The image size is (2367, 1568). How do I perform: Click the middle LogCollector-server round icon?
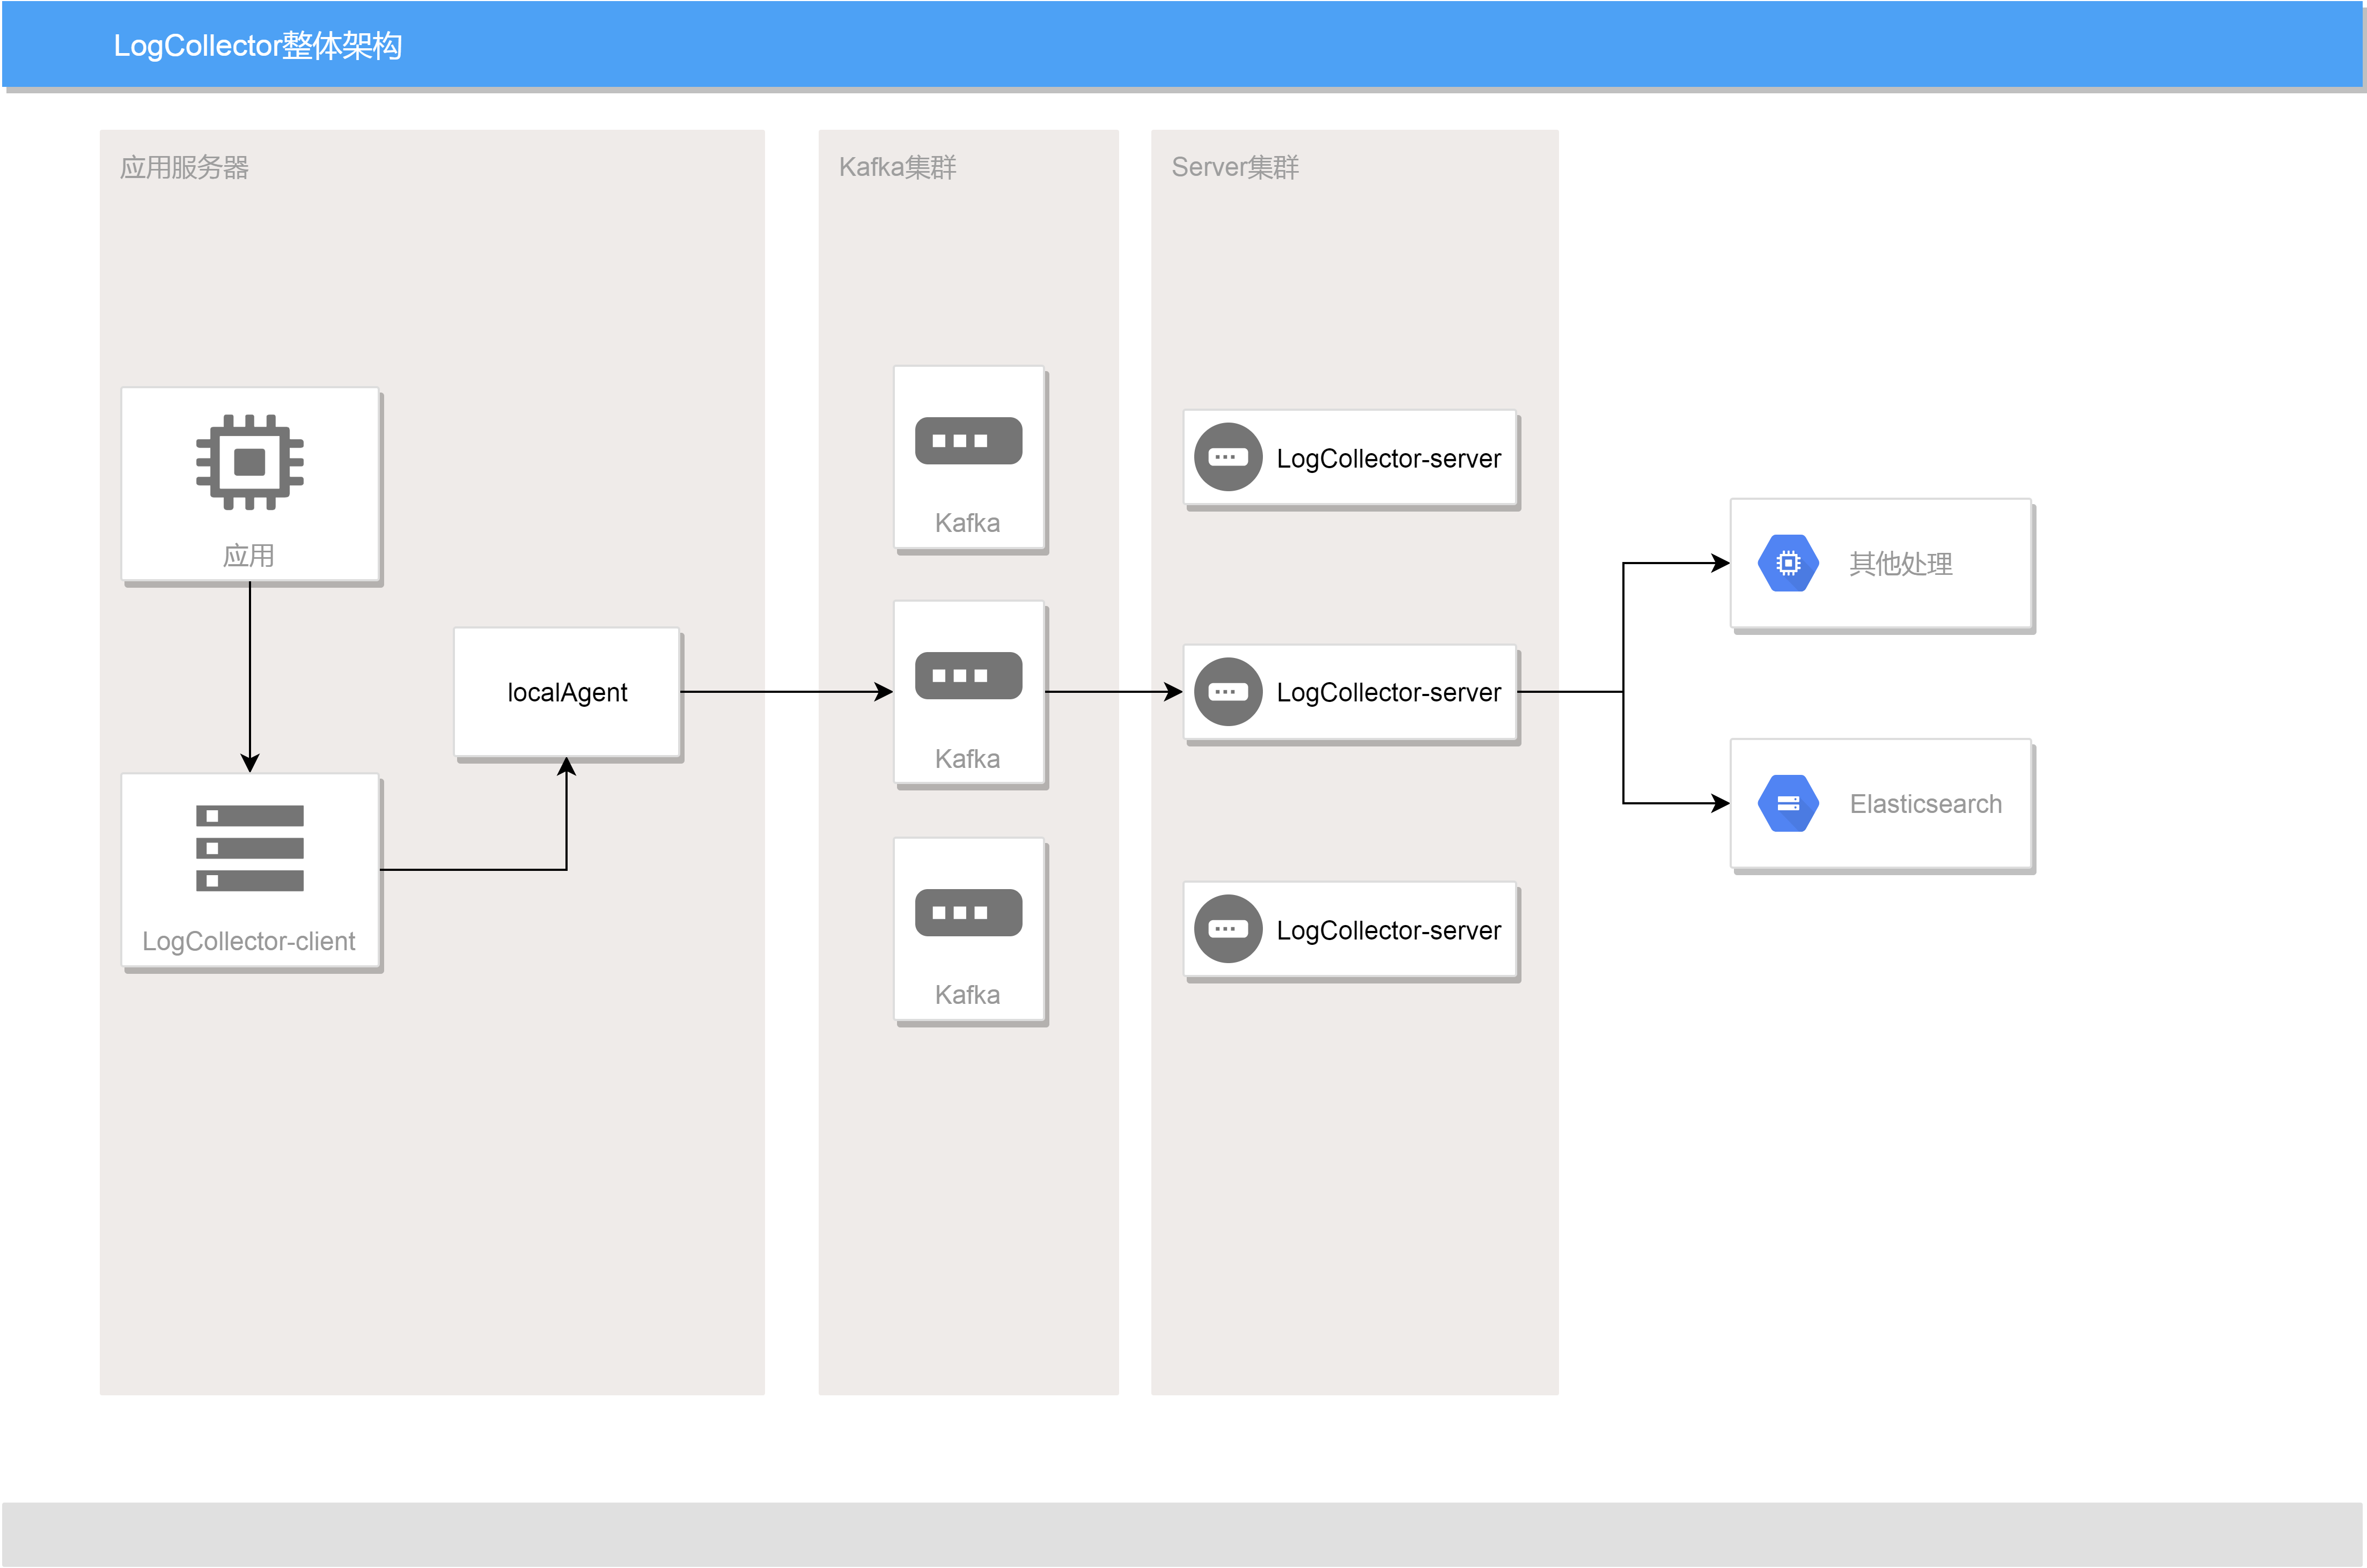[1227, 692]
